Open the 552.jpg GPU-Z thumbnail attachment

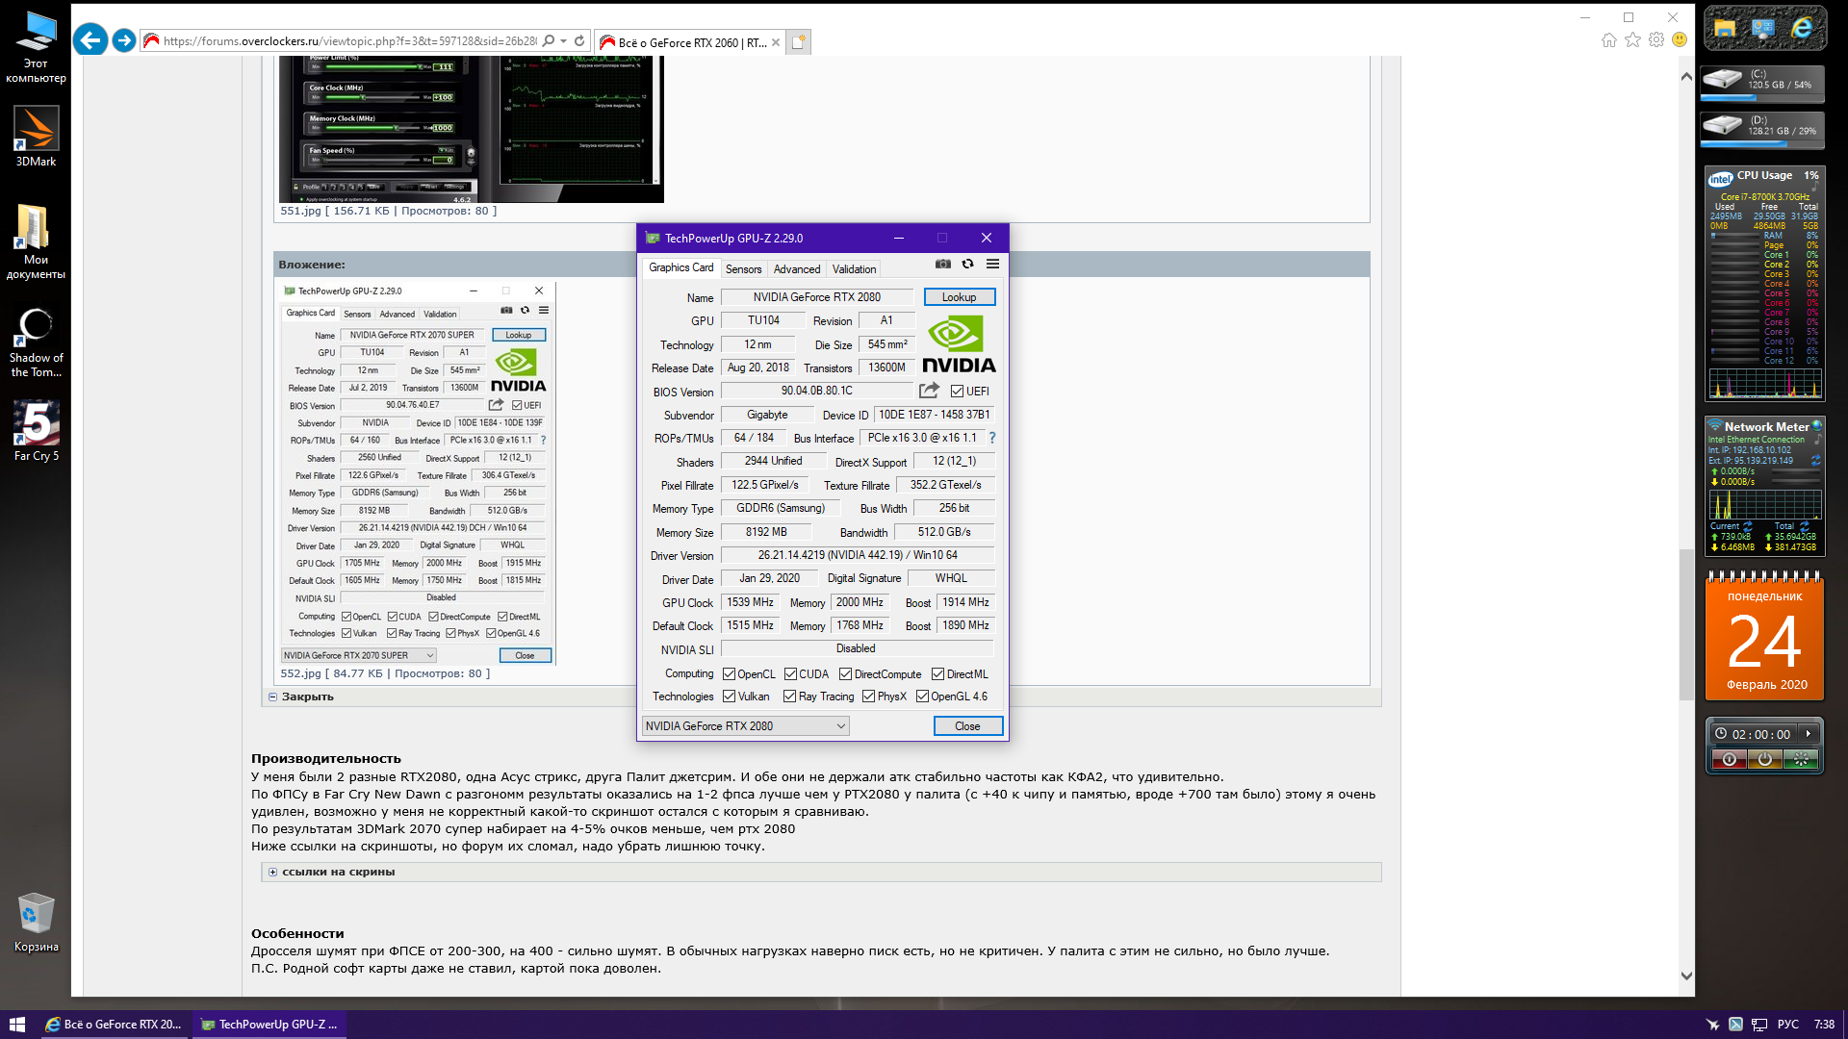(416, 473)
